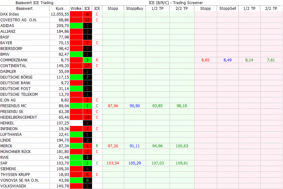Sort by the Kurs column header
This screenshot has width=283, height=189.
(59, 9)
